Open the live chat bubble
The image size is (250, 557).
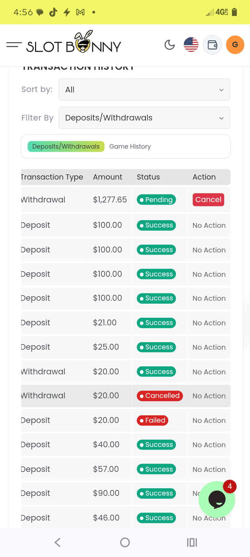(x=217, y=499)
